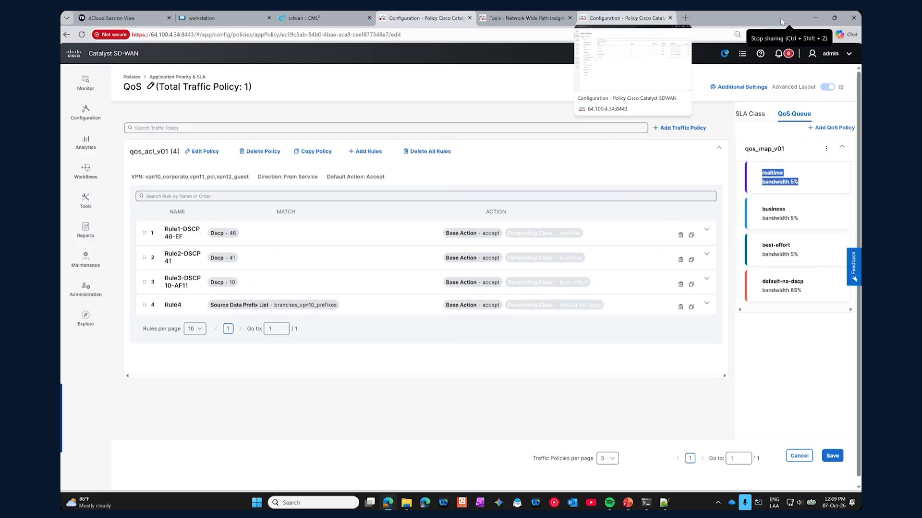This screenshot has width=922, height=518.
Task: Open the admin user dropdown
Action: [x=830, y=54]
